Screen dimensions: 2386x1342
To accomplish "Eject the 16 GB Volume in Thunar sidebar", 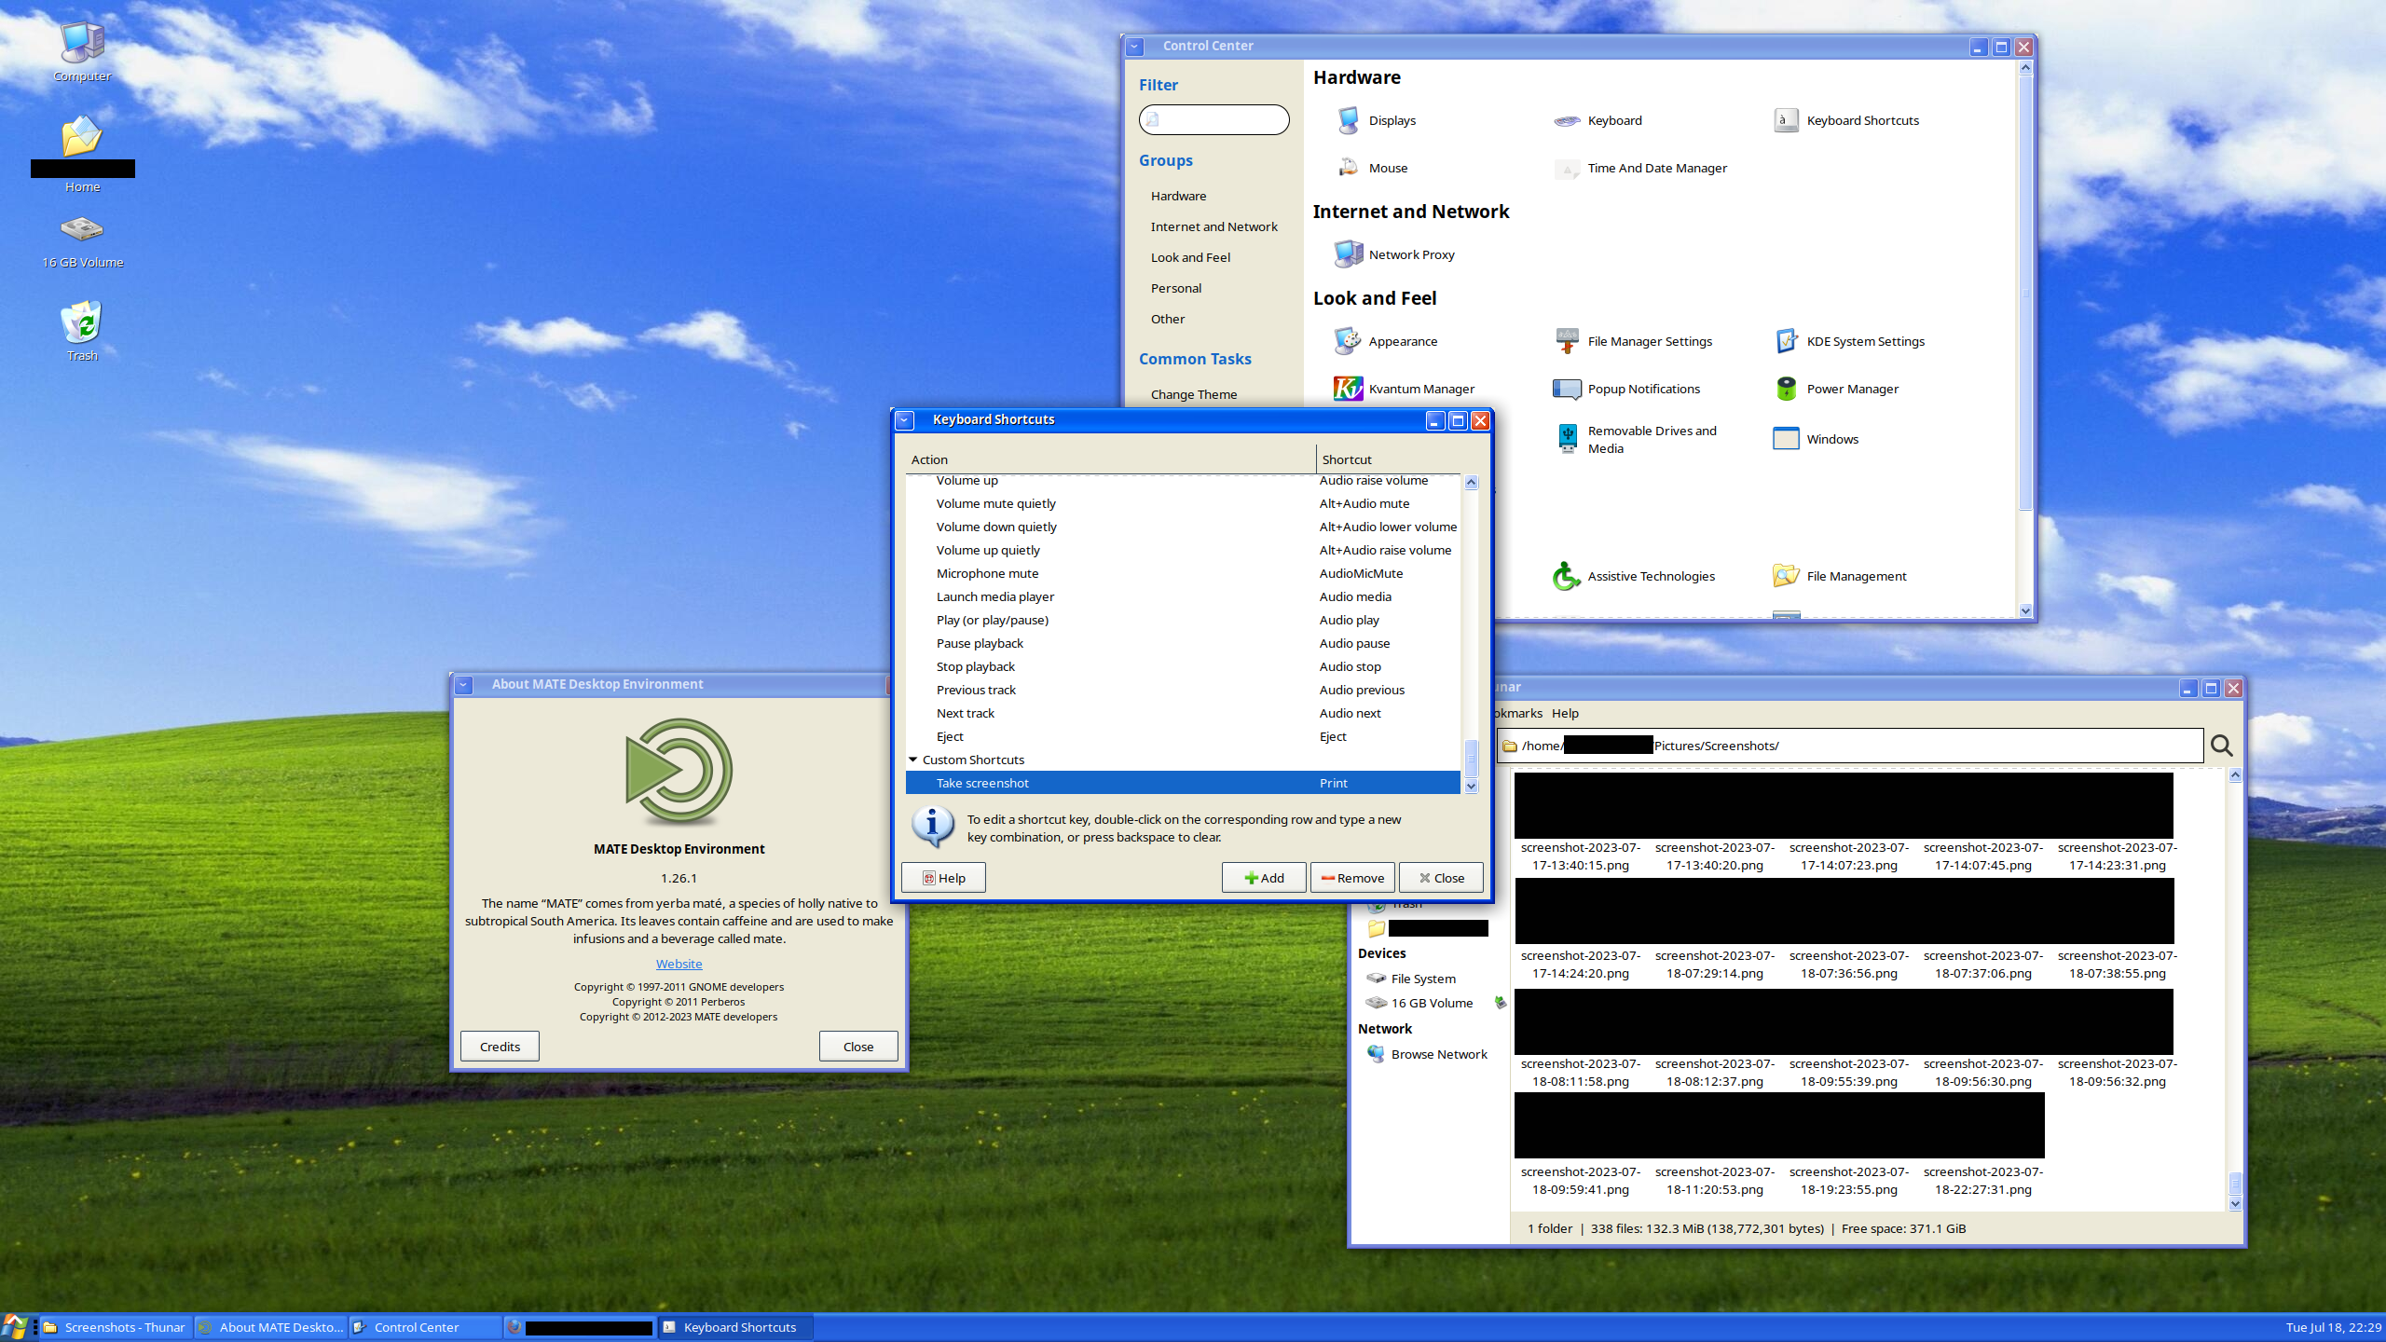I will (x=1500, y=1003).
